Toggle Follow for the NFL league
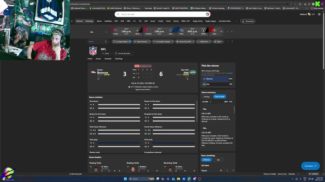Viewport: 325px width, 182px height. point(106,53)
